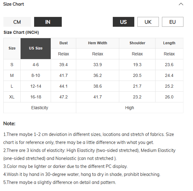Select the Length column header
The image size is (193, 191).
pyautogui.click(x=169, y=43)
